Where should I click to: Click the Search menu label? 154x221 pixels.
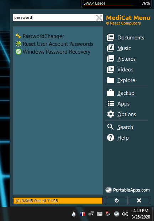click(x=125, y=127)
